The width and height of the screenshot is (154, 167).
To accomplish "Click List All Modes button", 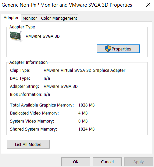I will click(x=28, y=144).
